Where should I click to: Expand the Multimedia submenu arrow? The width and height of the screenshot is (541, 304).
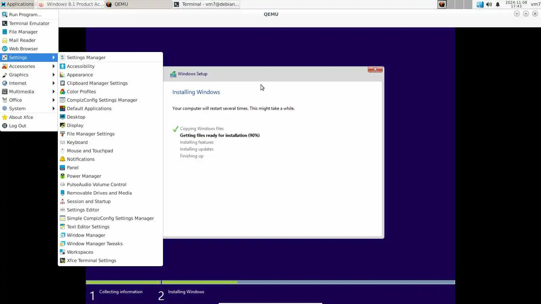(x=53, y=92)
